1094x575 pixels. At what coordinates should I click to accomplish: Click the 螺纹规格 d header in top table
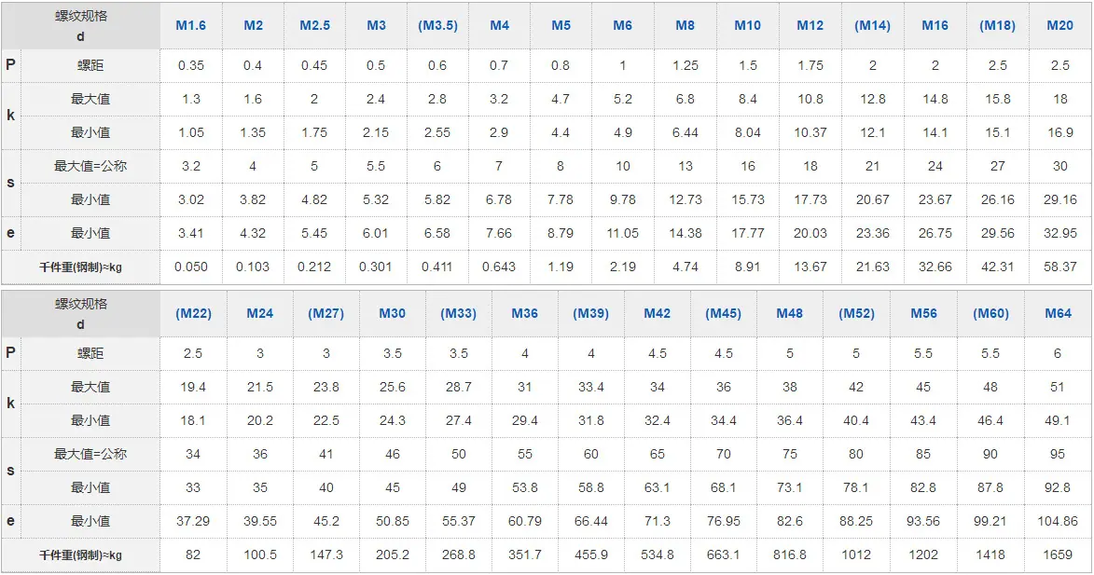[x=81, y=26]
